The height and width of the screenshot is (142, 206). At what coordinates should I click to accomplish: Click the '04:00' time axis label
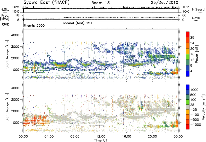tap(49, 137)
